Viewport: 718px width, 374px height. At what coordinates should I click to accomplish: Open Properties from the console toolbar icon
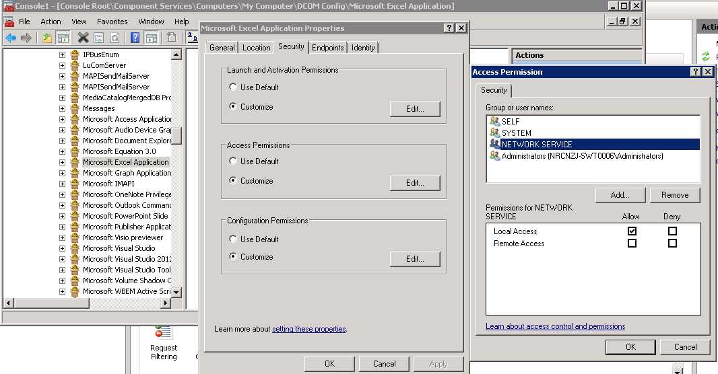pos(98,38)
